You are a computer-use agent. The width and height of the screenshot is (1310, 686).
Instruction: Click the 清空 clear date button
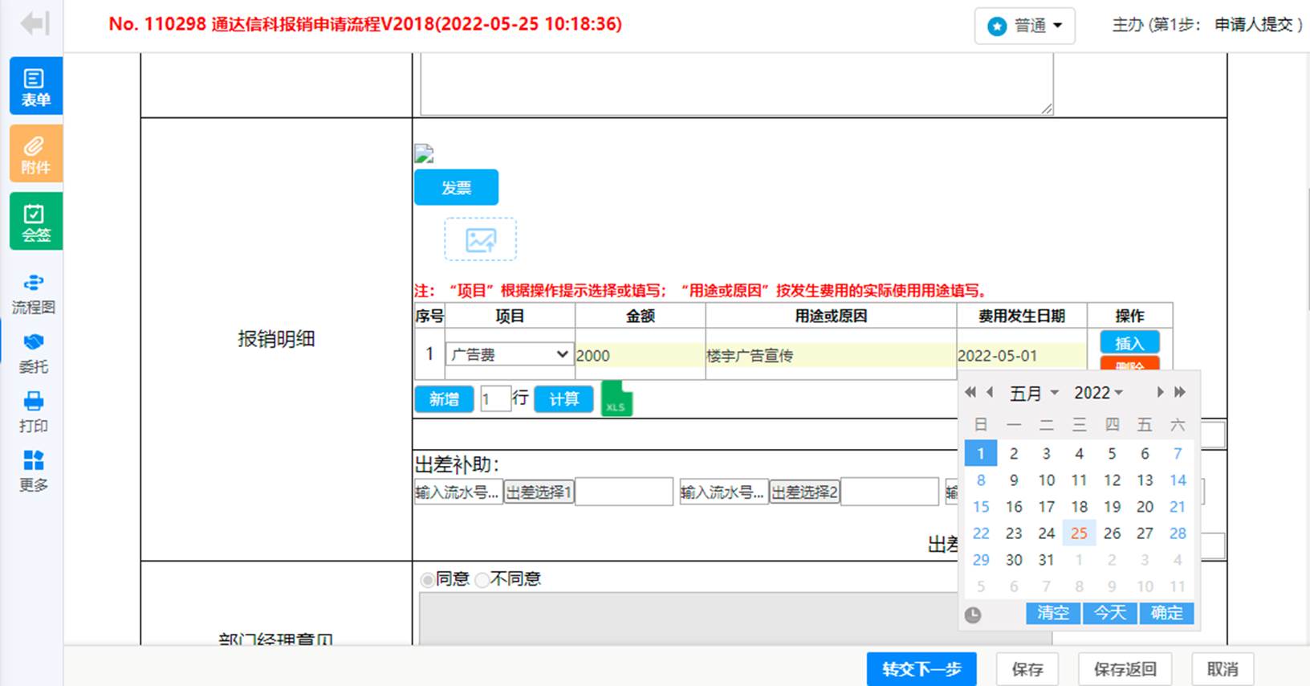tap(1053, 613)
